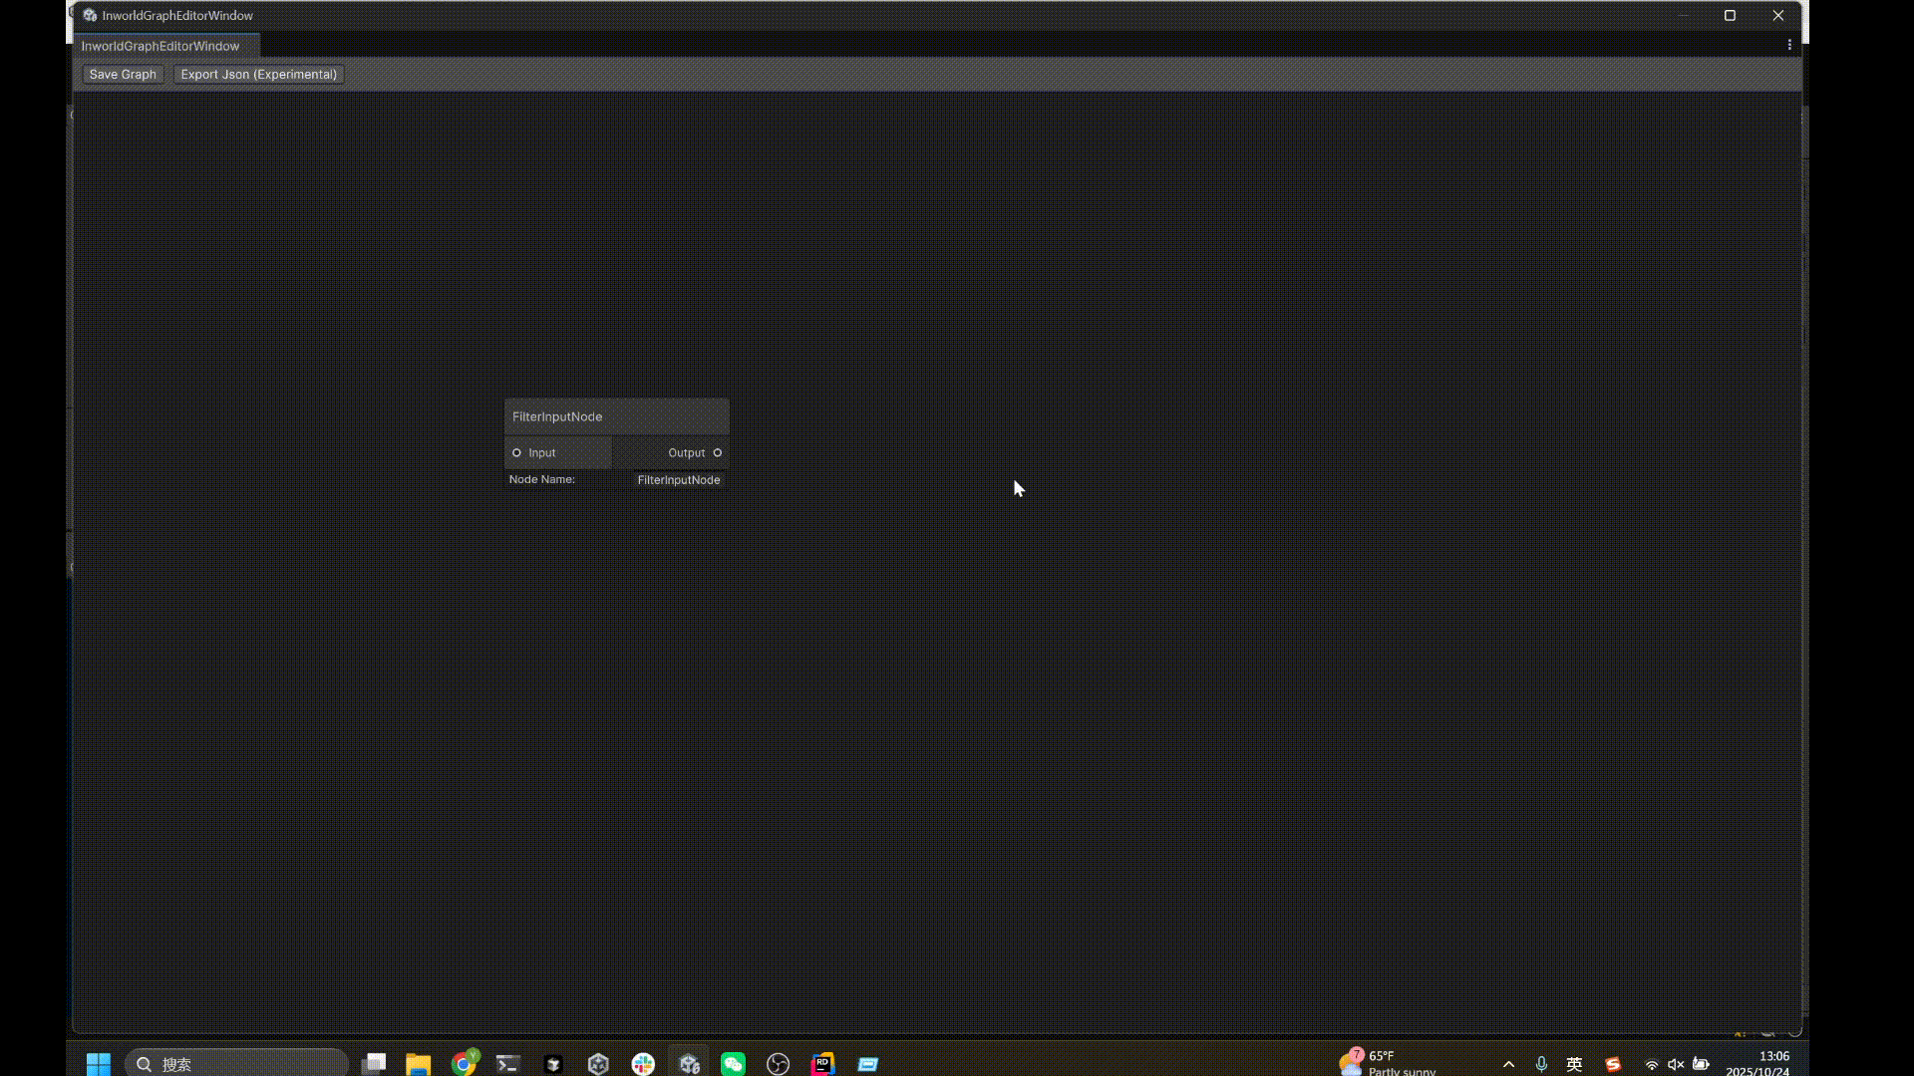Launch Google Chrome from the taskbar

464,1063
